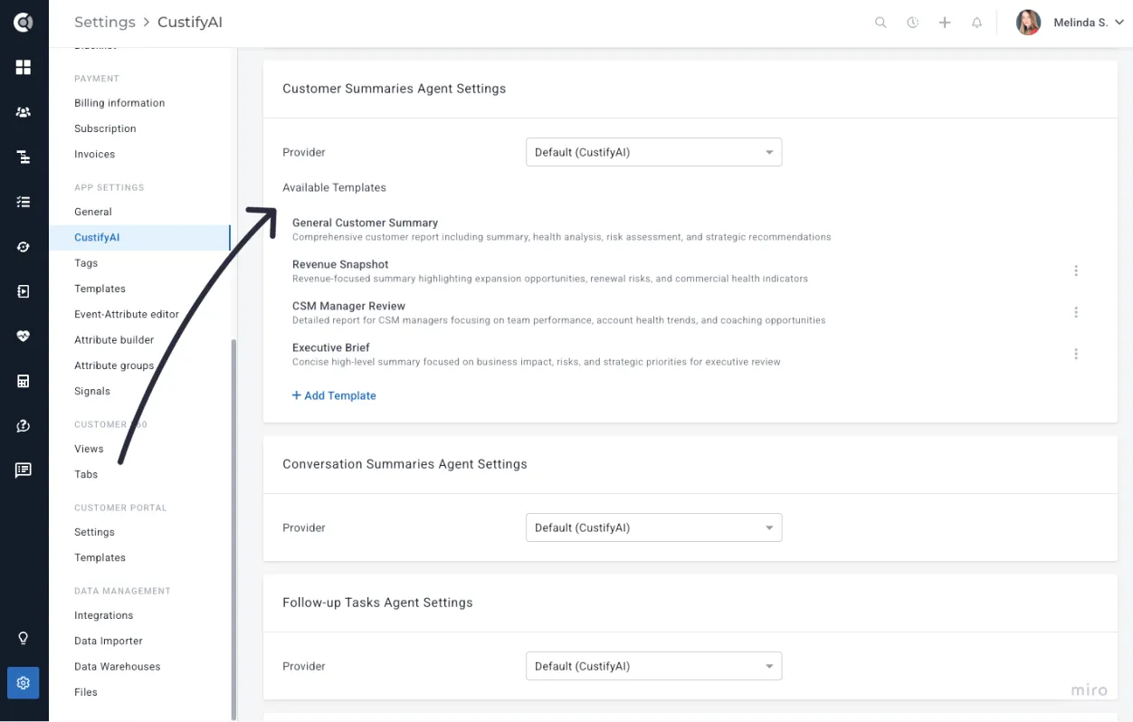The width and height of the screenshot is (1133, 722).
Task: Open the three-dot menu for Executive Brief
Action: coord(1076,354)
